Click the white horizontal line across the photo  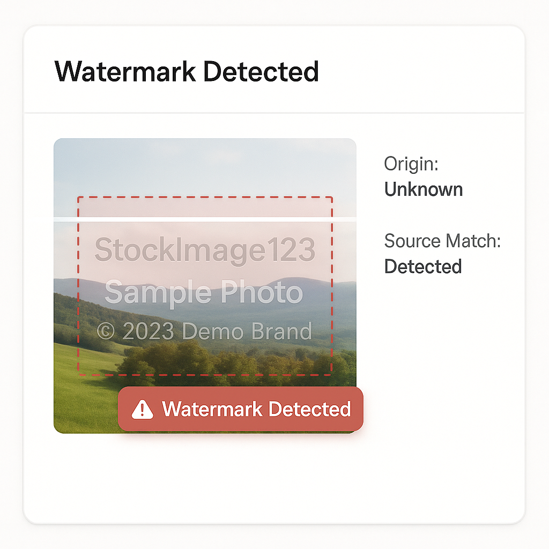205,219
